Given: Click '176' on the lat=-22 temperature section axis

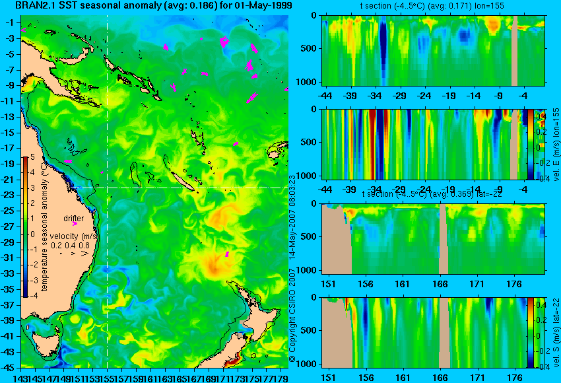Looking at the screenshot, I should [515, 284].
